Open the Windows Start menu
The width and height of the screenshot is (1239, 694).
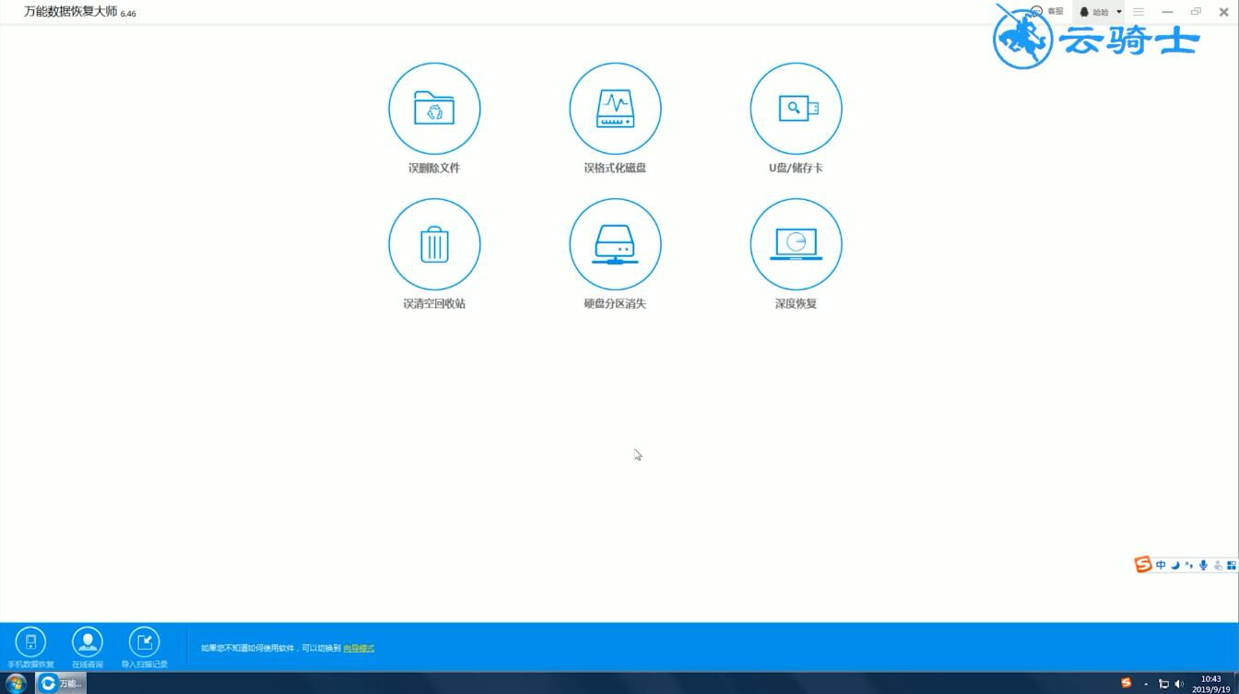tap(16, 683)
